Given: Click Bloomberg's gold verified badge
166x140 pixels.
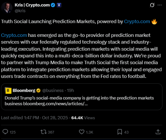Looking at the screenshot, I should (x=38, y=91).
